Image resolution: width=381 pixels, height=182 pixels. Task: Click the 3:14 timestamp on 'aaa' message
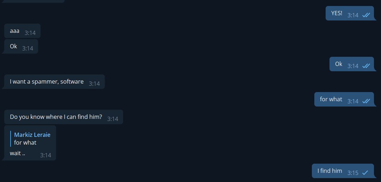[30, 33]
